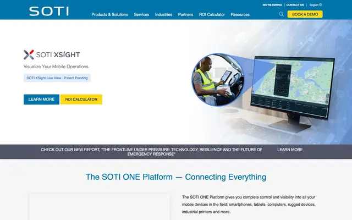Open the search magnifier icon

[281, 14]
